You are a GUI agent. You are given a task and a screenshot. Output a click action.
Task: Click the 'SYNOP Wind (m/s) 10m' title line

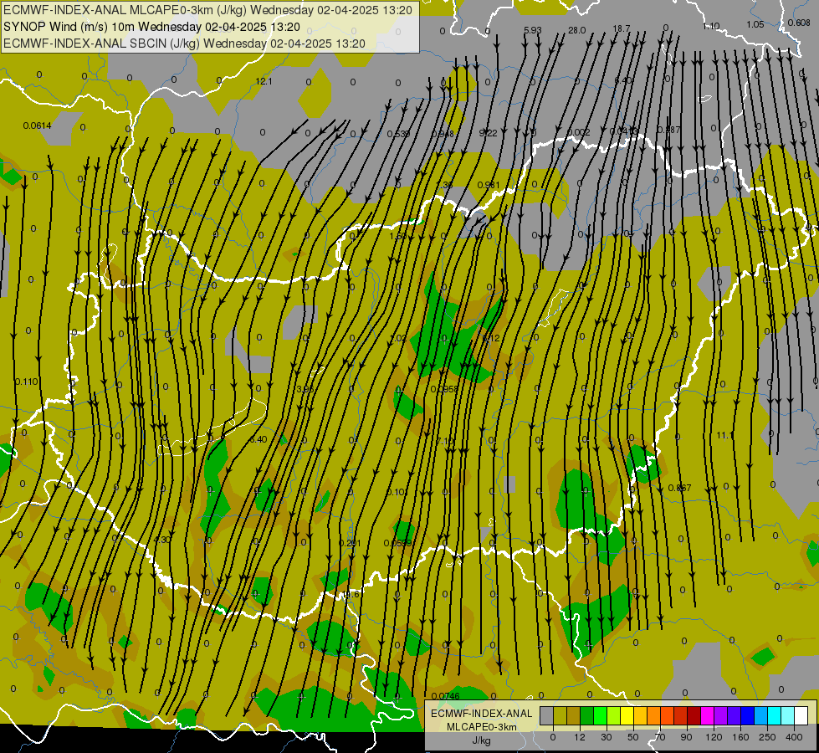pos(69,27)
